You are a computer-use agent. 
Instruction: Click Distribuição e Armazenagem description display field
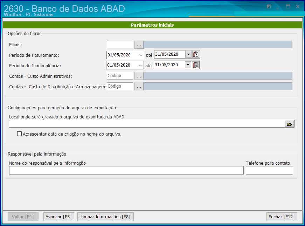218,86
